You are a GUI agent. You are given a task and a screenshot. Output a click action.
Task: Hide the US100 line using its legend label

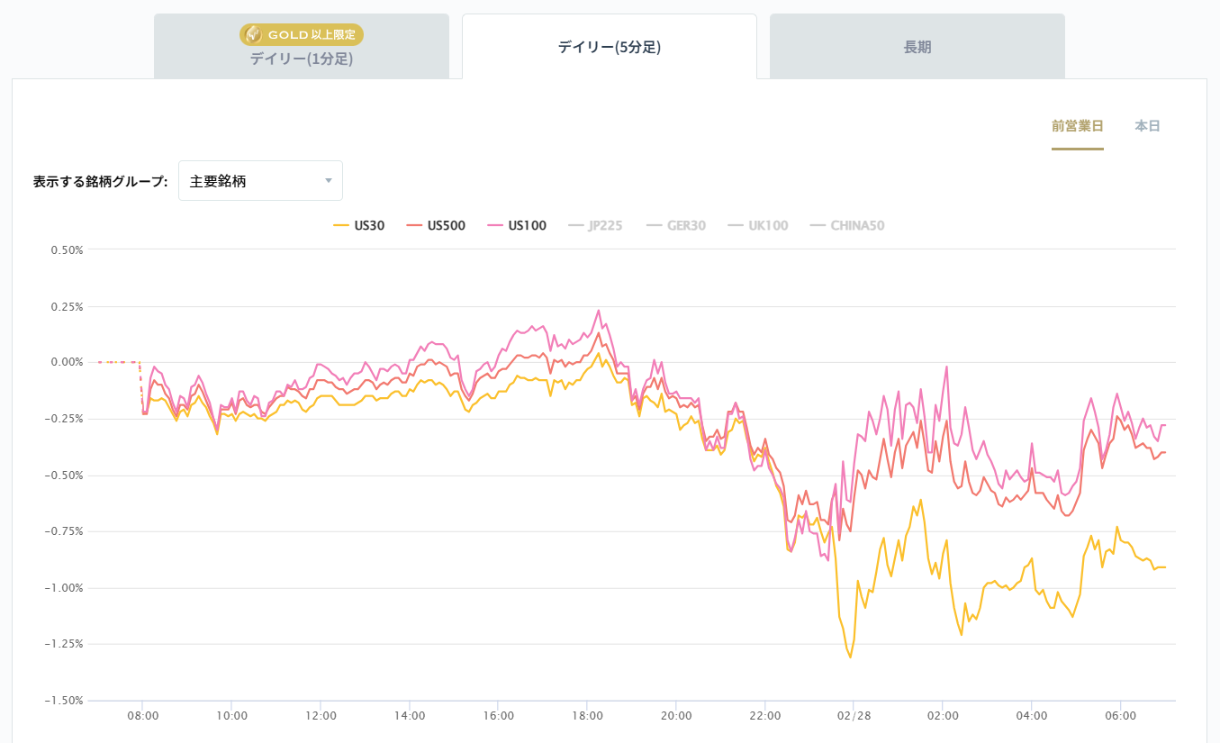tap(527, 226)
